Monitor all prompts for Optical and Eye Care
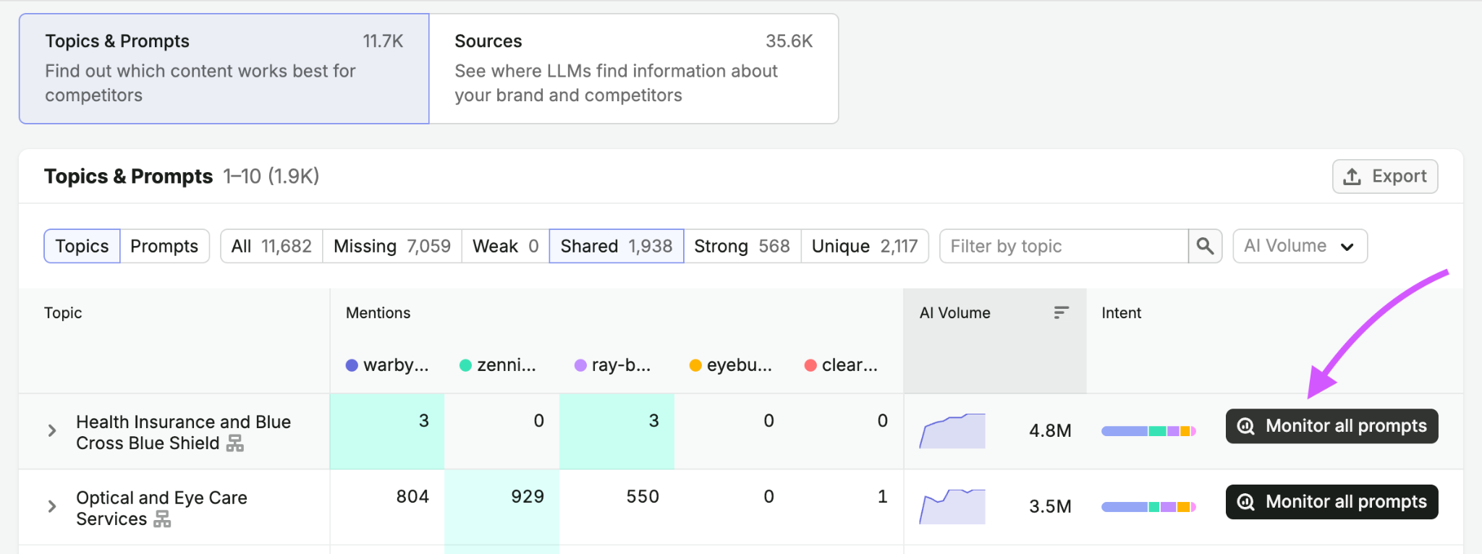The image size is (1482, 554). click(1331, 502)
